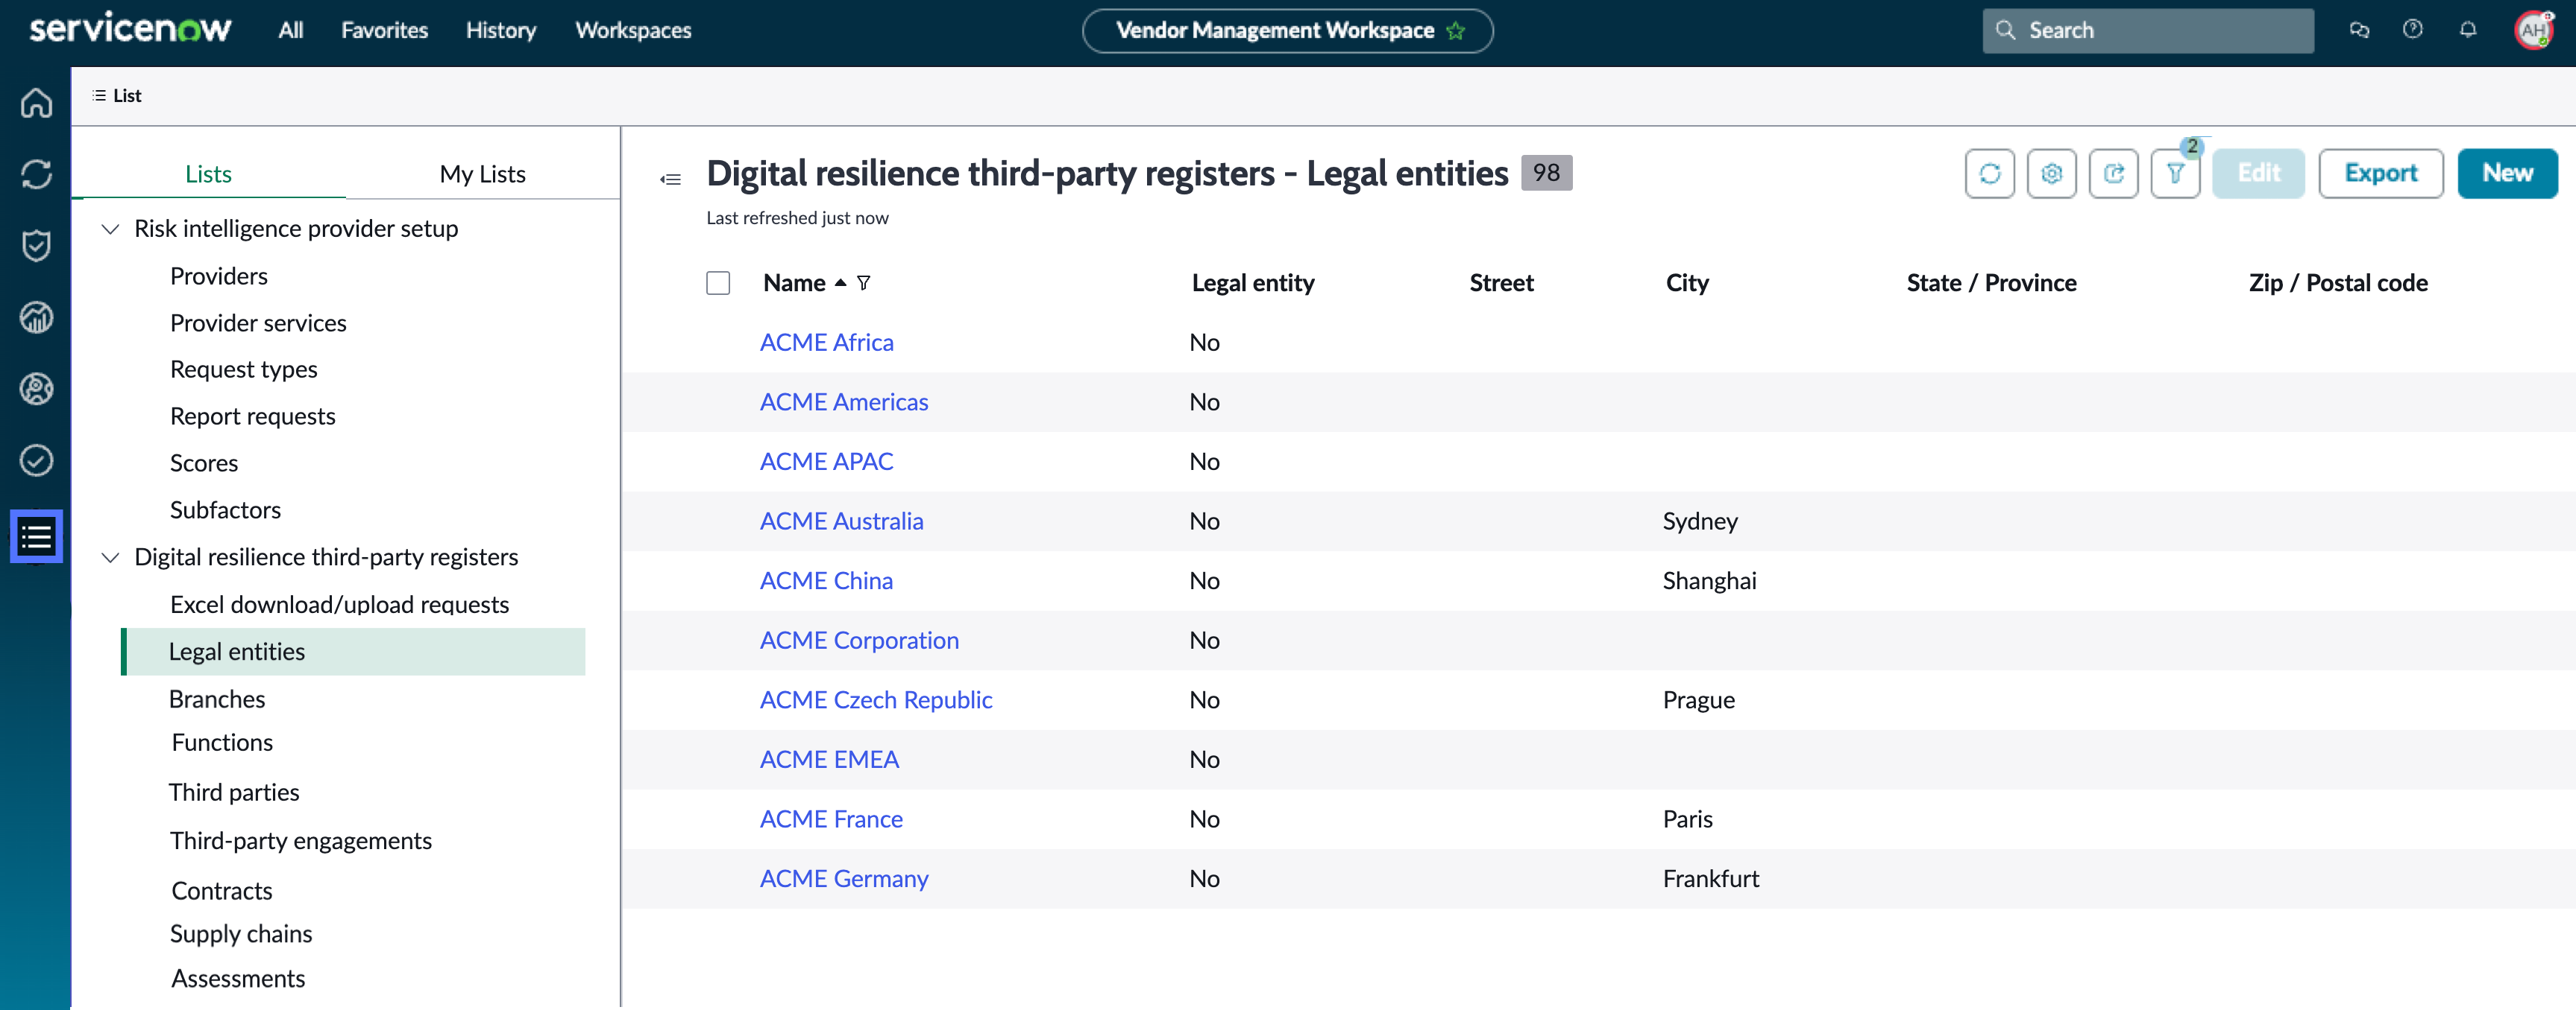Open the lifebuoy support sidebar icon
Viewport: 2576px width, 1010px height.
(36, 389)
